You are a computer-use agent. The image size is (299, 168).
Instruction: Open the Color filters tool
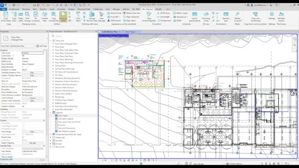coord(78,17)
